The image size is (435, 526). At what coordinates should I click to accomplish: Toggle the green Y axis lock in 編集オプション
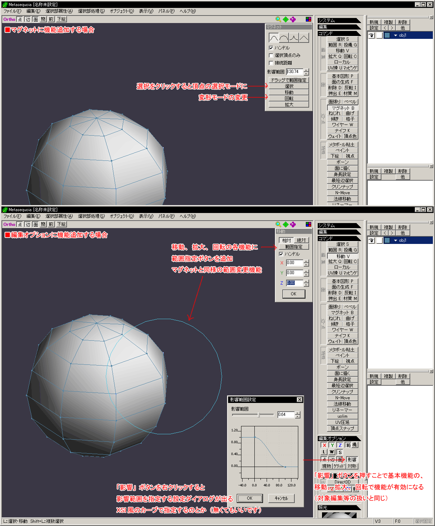[332, 445]
